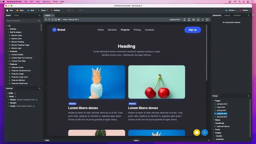Click the lock icon beside HTML
Viewport: 256px width, 144px height.
tap(15, 93)
